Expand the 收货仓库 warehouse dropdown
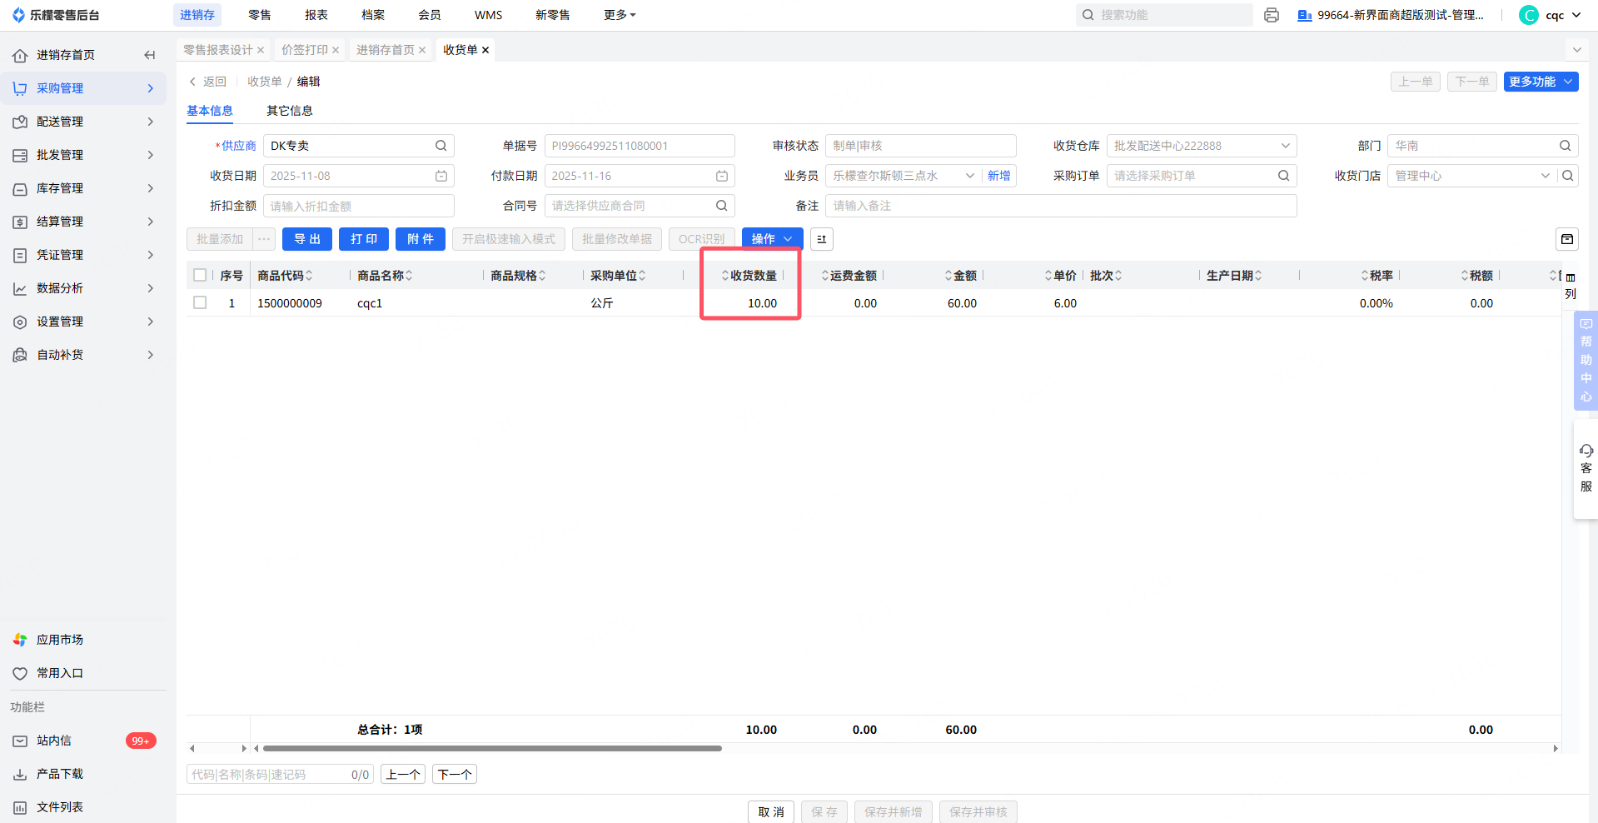Viewport: 1598px width, 823px height. pyautogui.click(x=1285, y=146)
